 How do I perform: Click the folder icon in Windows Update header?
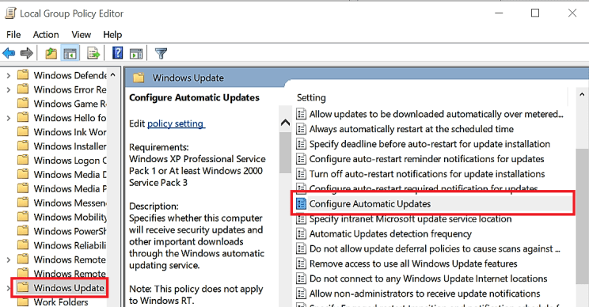[x=139, y=78]
